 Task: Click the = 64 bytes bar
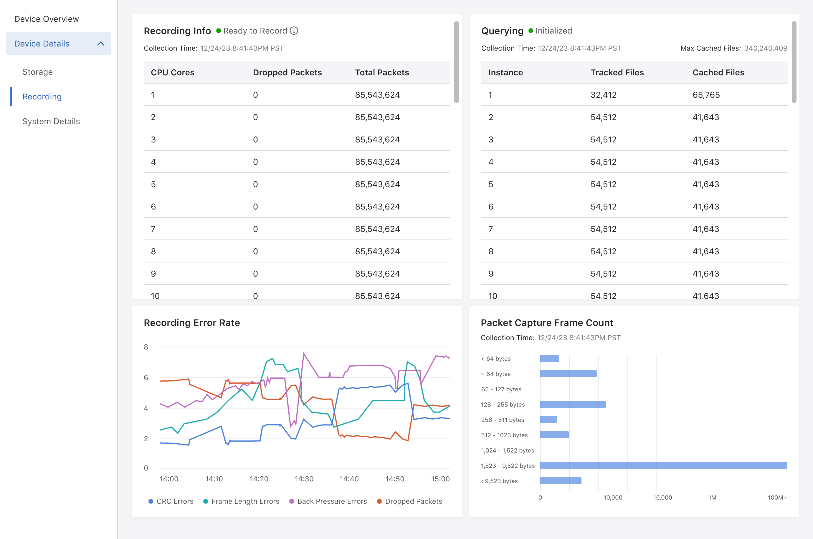click(x=568, y=374)
